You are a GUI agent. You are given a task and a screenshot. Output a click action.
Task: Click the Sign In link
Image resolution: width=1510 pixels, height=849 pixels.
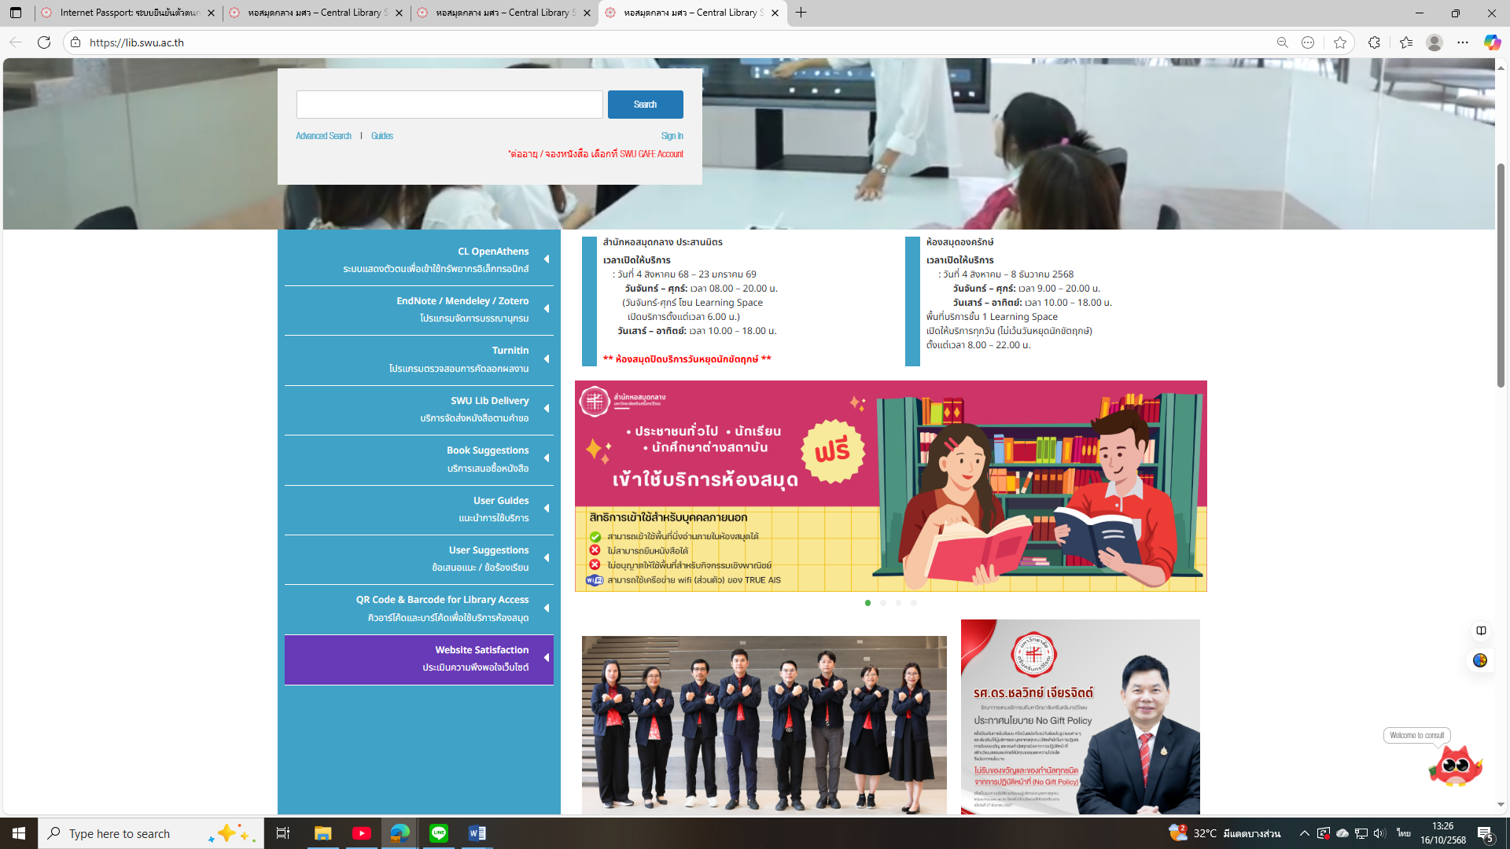[x=672, y=135]
